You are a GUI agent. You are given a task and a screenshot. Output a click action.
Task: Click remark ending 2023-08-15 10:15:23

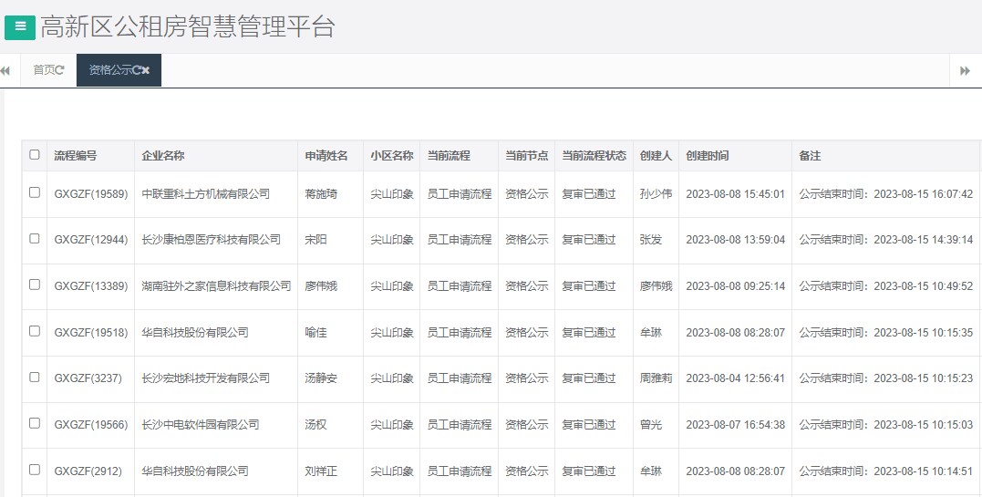[x=886, y=378]
